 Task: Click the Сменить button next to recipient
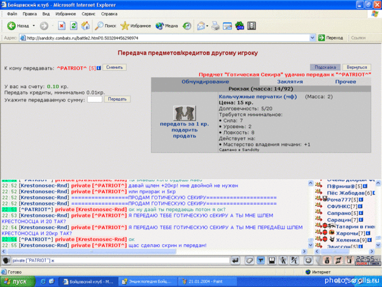pos(115,67)
